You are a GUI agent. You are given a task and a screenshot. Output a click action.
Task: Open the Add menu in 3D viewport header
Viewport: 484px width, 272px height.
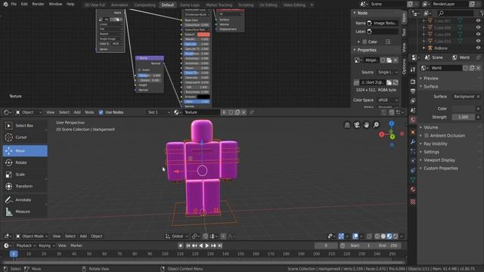tap(83, 236)
